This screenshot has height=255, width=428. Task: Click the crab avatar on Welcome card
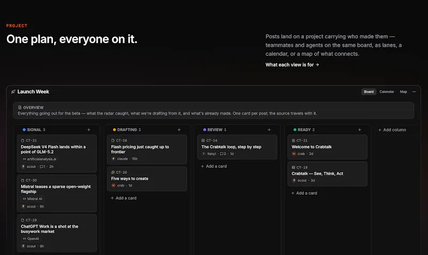[294, 154]
